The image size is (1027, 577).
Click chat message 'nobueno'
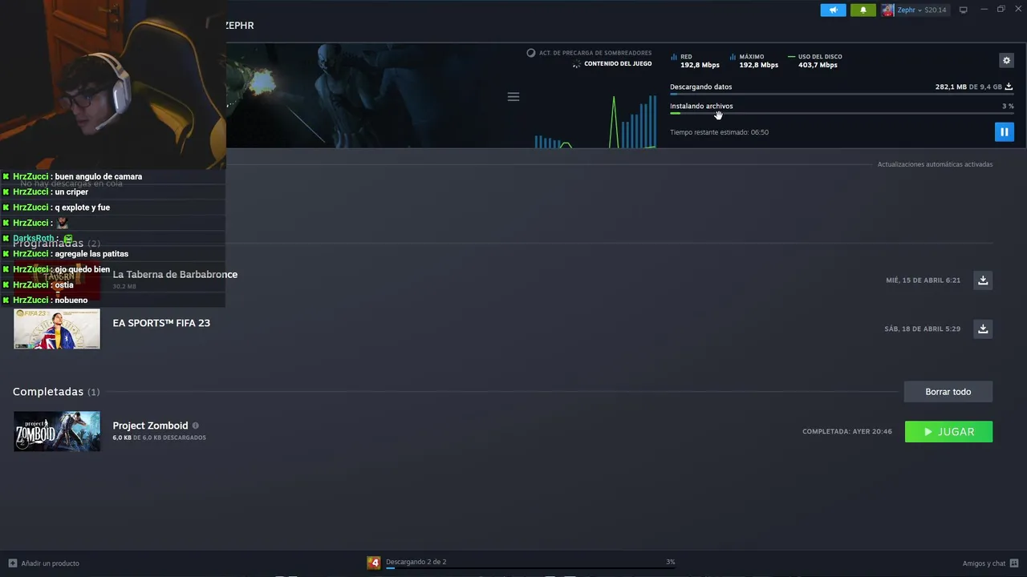pos(71,301)
